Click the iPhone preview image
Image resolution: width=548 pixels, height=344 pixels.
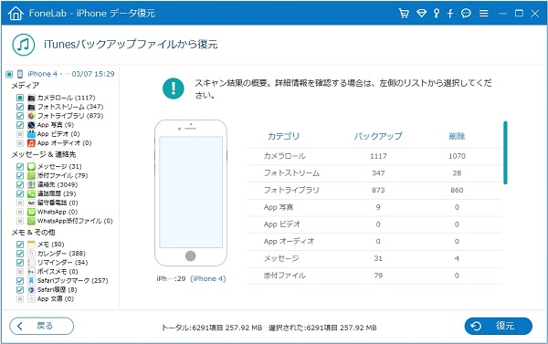pos(191,193)
